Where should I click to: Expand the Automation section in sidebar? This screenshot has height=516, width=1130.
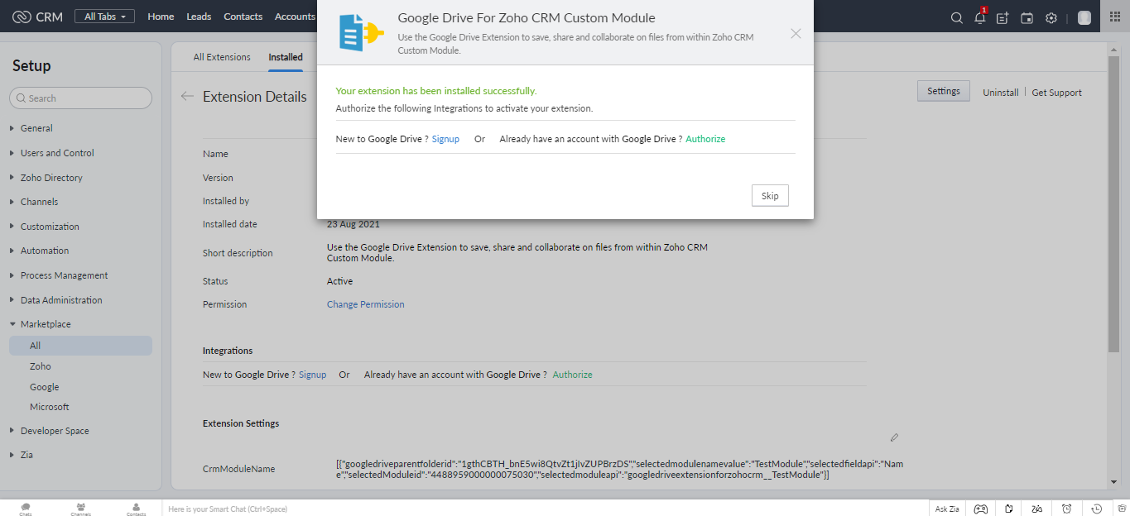(45, 251)
